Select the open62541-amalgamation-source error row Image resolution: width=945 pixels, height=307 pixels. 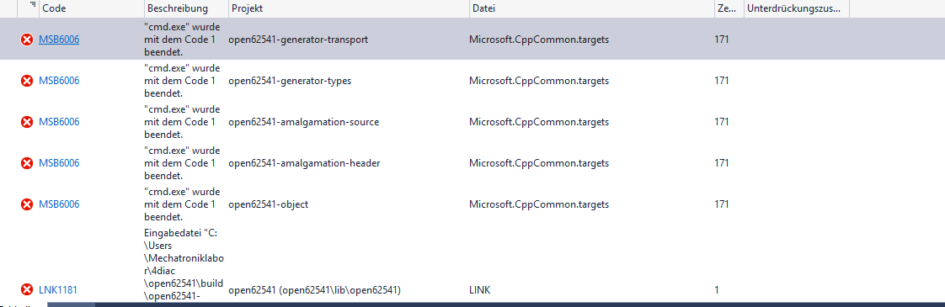click(472, 122)
